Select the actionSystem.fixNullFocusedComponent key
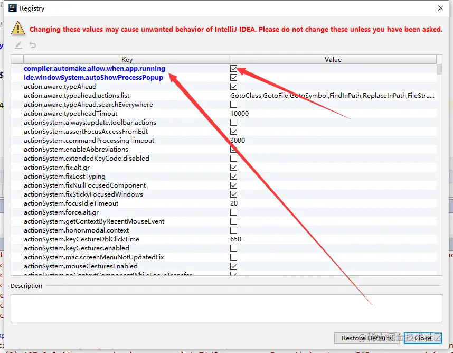 coord(84,185)
